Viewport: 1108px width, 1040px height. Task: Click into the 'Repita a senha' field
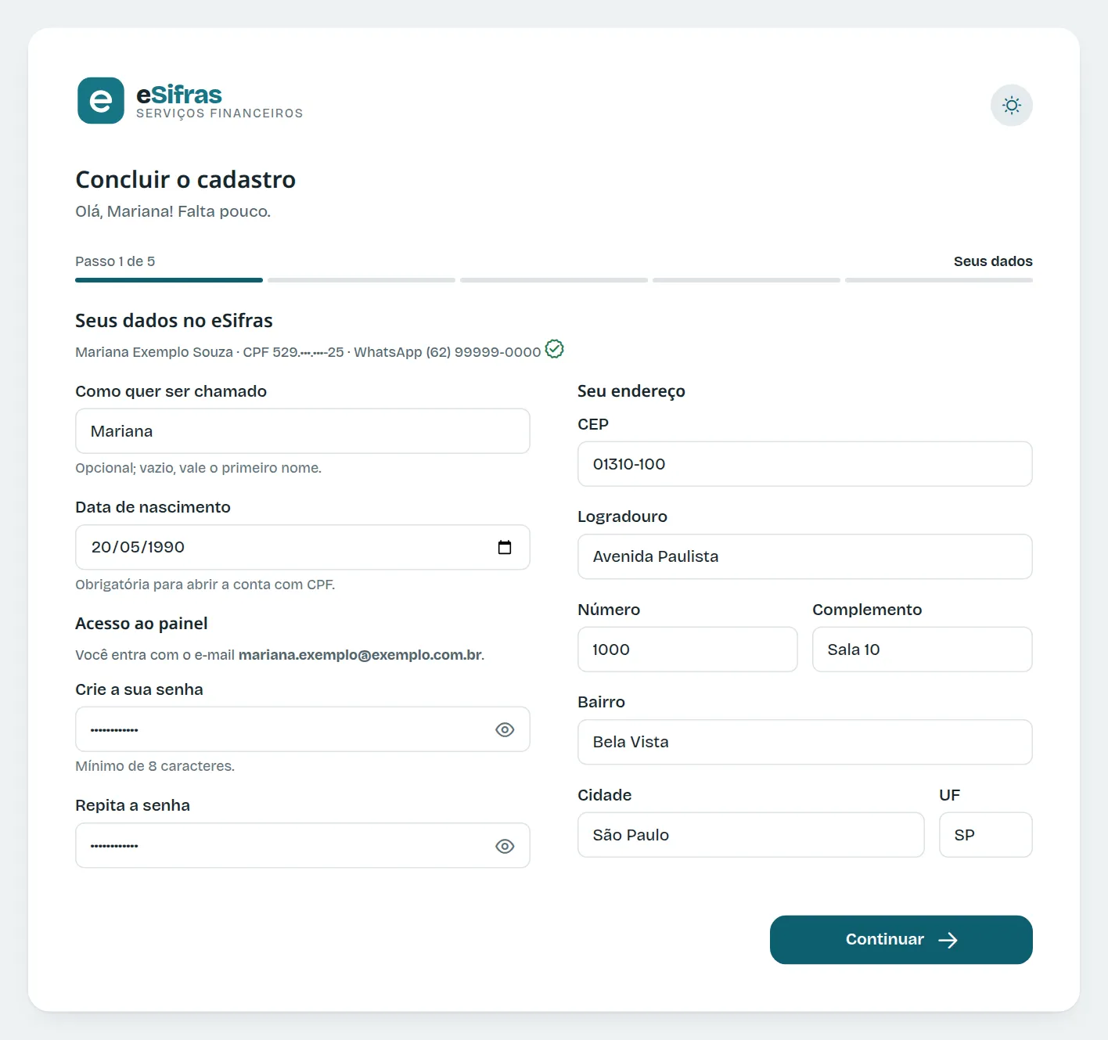coord(303,846)
